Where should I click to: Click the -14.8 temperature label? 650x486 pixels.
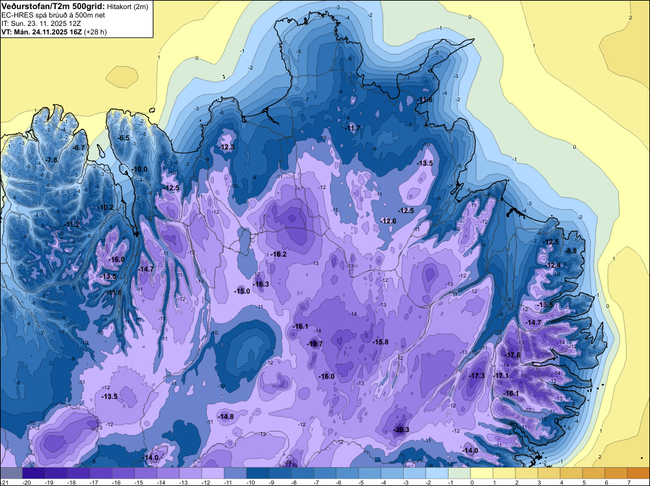click(x=226, y=416)
